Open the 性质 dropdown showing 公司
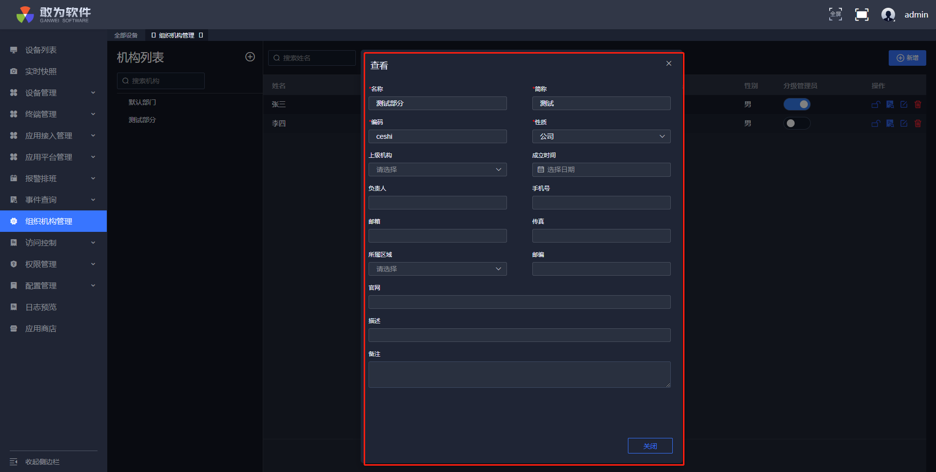 point(601,136)
